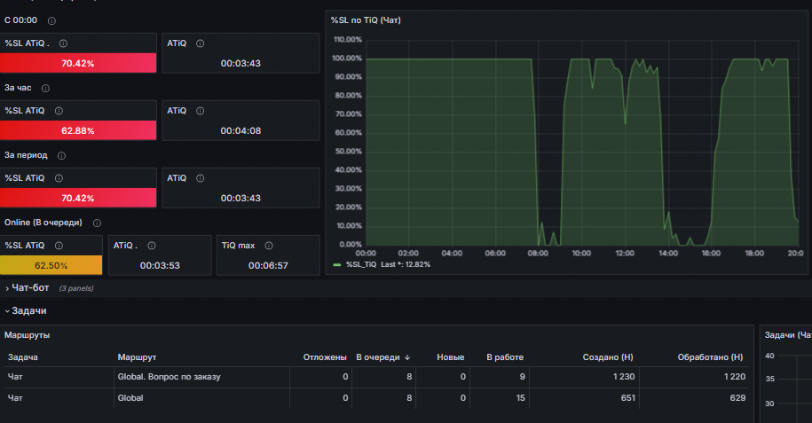Click info icon next to 'С 00:00'
This screenshot has width=812, height=423.
tap(51, 20)
